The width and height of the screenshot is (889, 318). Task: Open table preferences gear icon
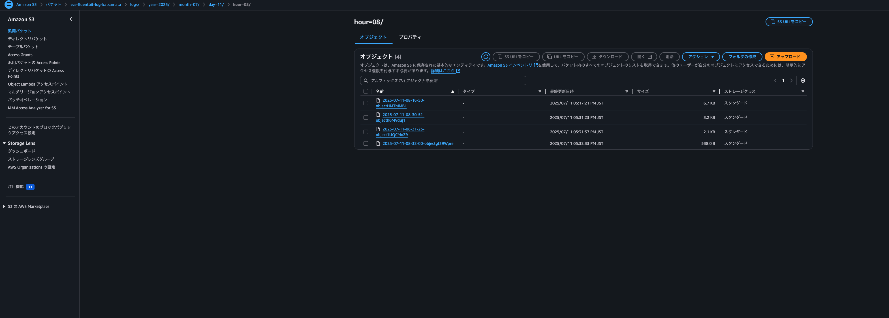pyautogui.click(x=803, y=80)
